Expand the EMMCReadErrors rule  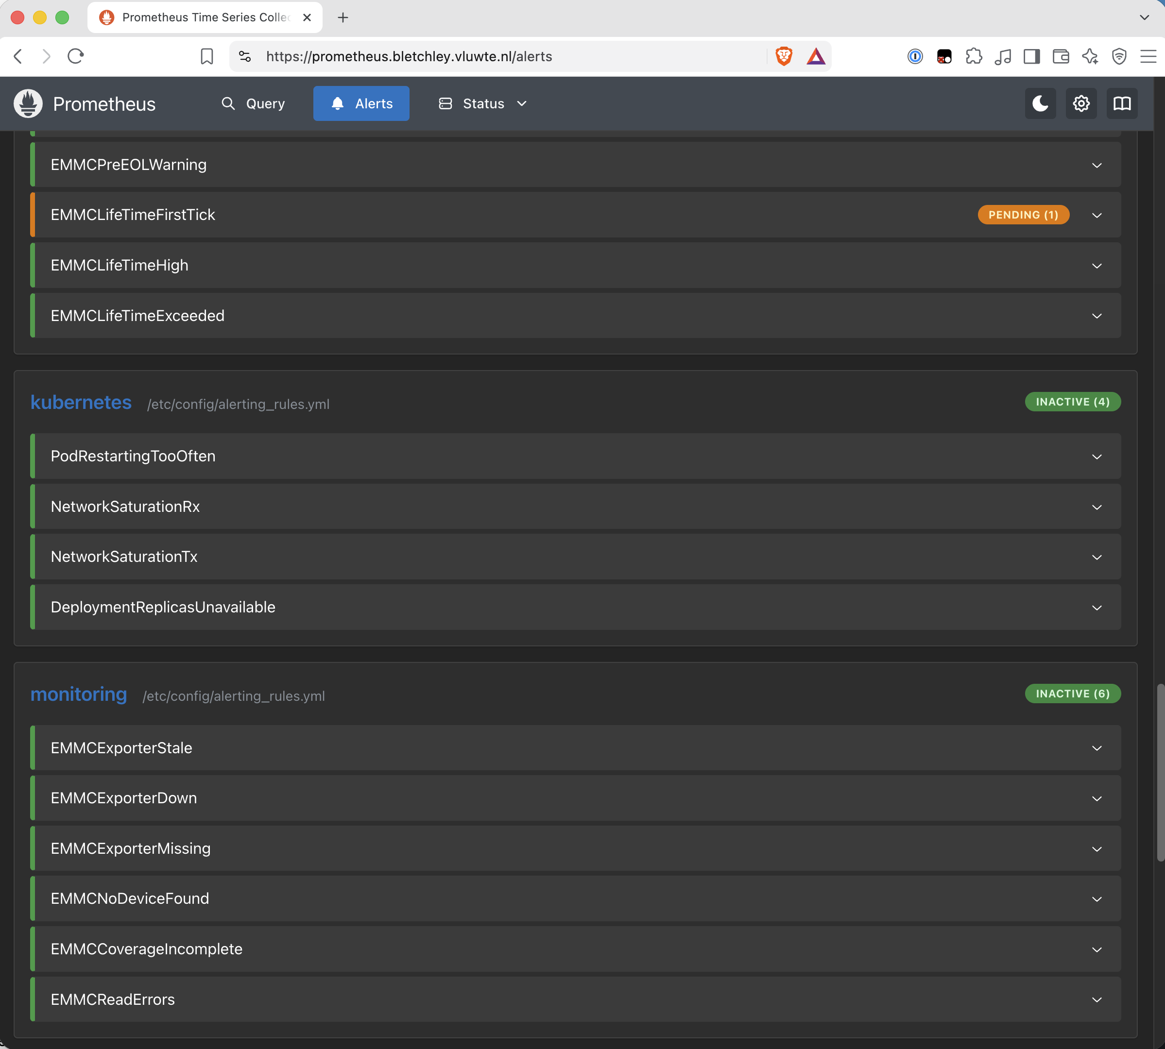click(x=575, y=999)
